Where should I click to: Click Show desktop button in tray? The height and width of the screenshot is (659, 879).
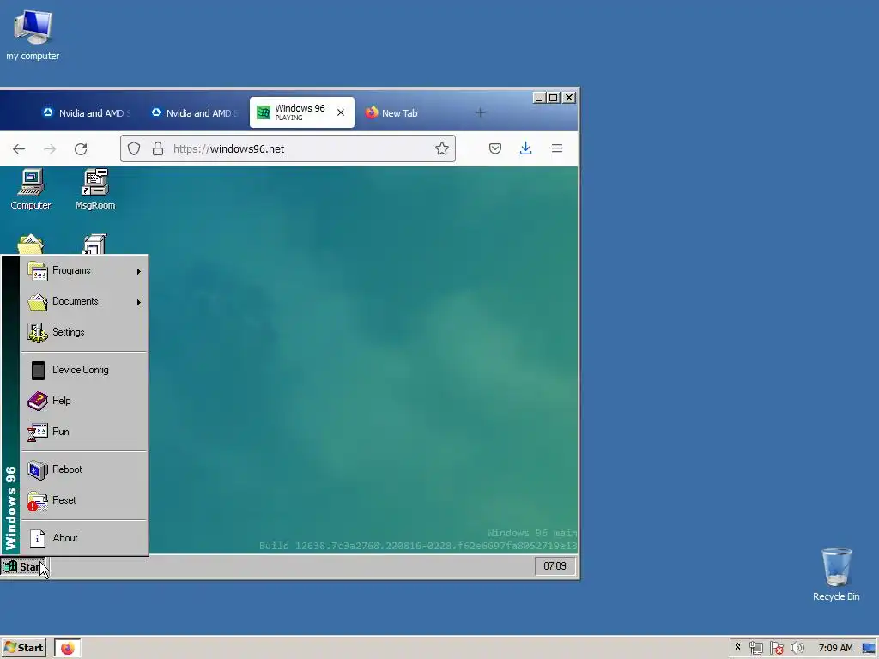pyautogui.click(x=870, y=648)
